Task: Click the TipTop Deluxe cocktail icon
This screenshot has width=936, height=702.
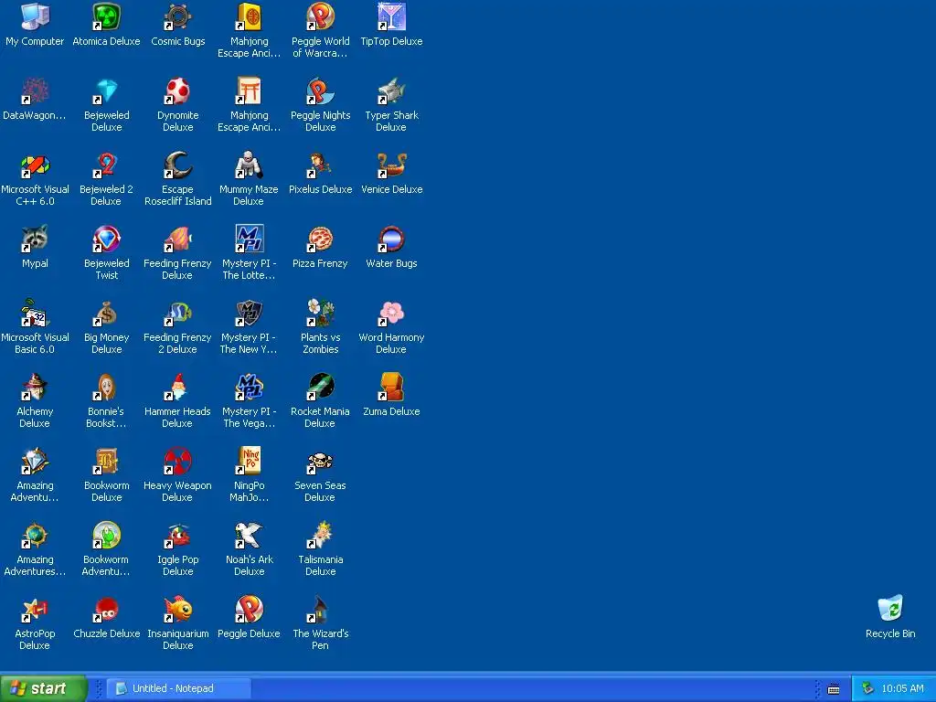Action: point(391,16)
